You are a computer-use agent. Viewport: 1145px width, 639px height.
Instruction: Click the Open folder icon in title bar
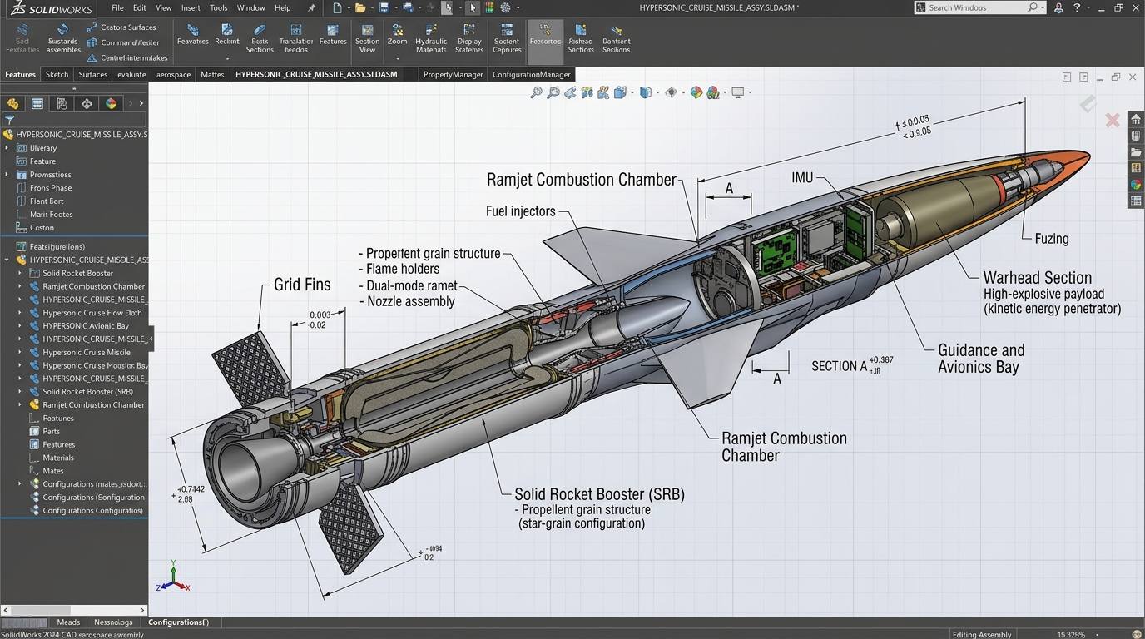[359, 7]
